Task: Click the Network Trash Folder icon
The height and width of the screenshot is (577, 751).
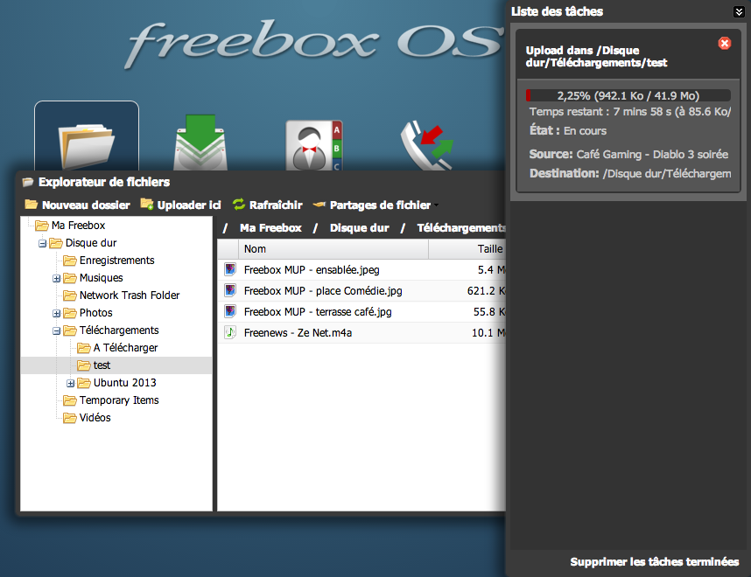Action: coord(70,295)
